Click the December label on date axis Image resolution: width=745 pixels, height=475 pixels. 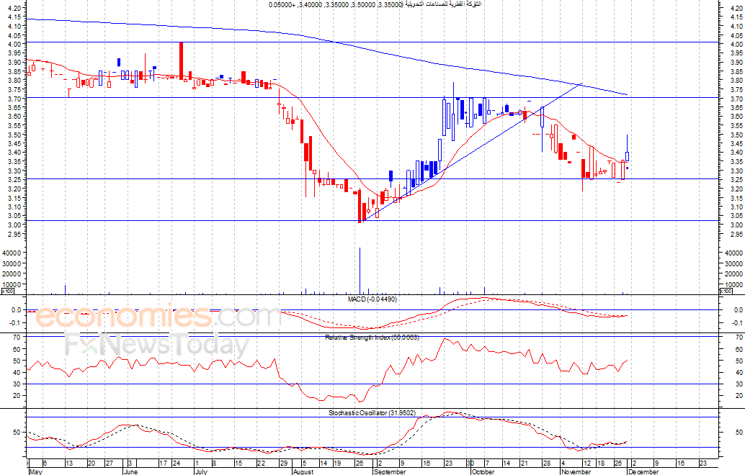point(643,472)
